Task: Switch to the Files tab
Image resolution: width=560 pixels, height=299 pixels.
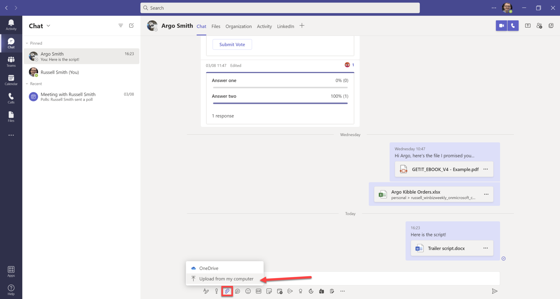Action: (216, 26)
